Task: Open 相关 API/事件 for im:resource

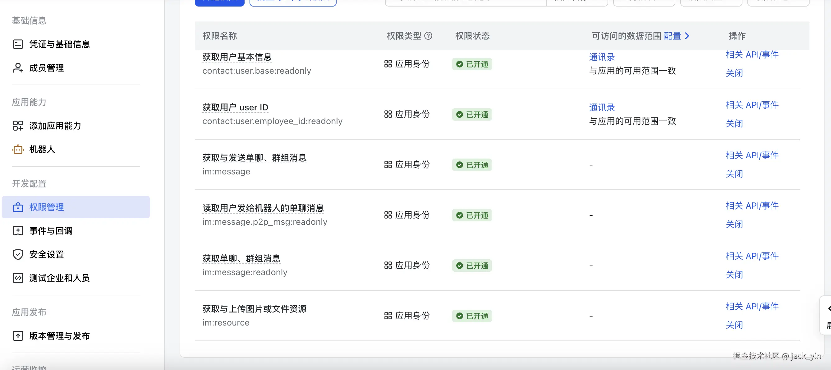Action: (752, 306)
